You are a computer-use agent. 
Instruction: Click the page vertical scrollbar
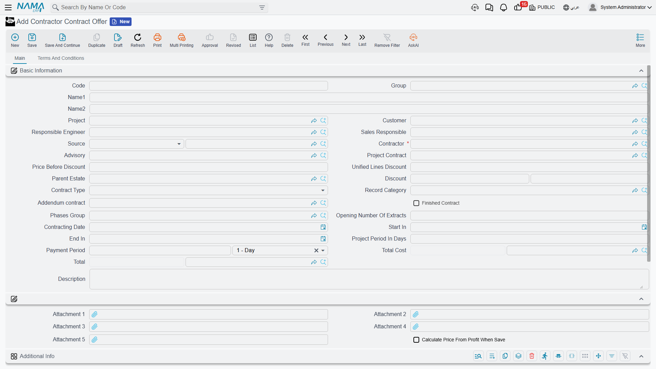648,164
